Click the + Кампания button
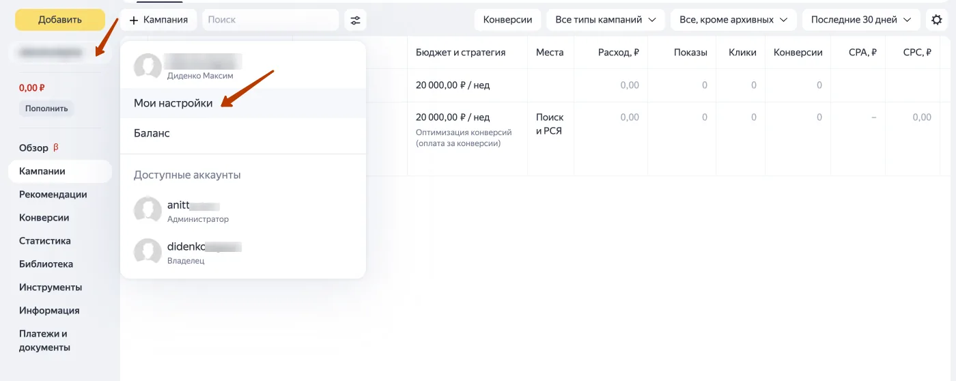Screen dimensions: 956x381 pyautogui.click(x=158, y=20)
